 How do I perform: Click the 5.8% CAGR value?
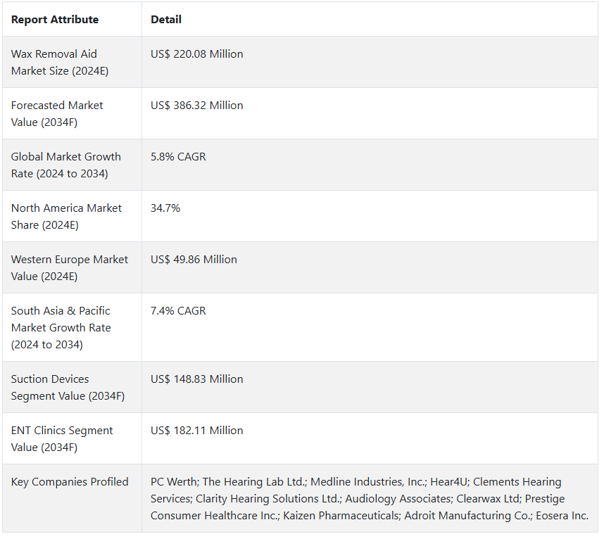click(x=178, y=157)
